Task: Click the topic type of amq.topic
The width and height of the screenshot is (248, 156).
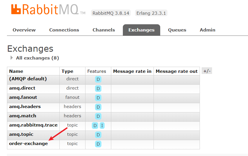Action: pyautogui.click(x=72, y=134)
